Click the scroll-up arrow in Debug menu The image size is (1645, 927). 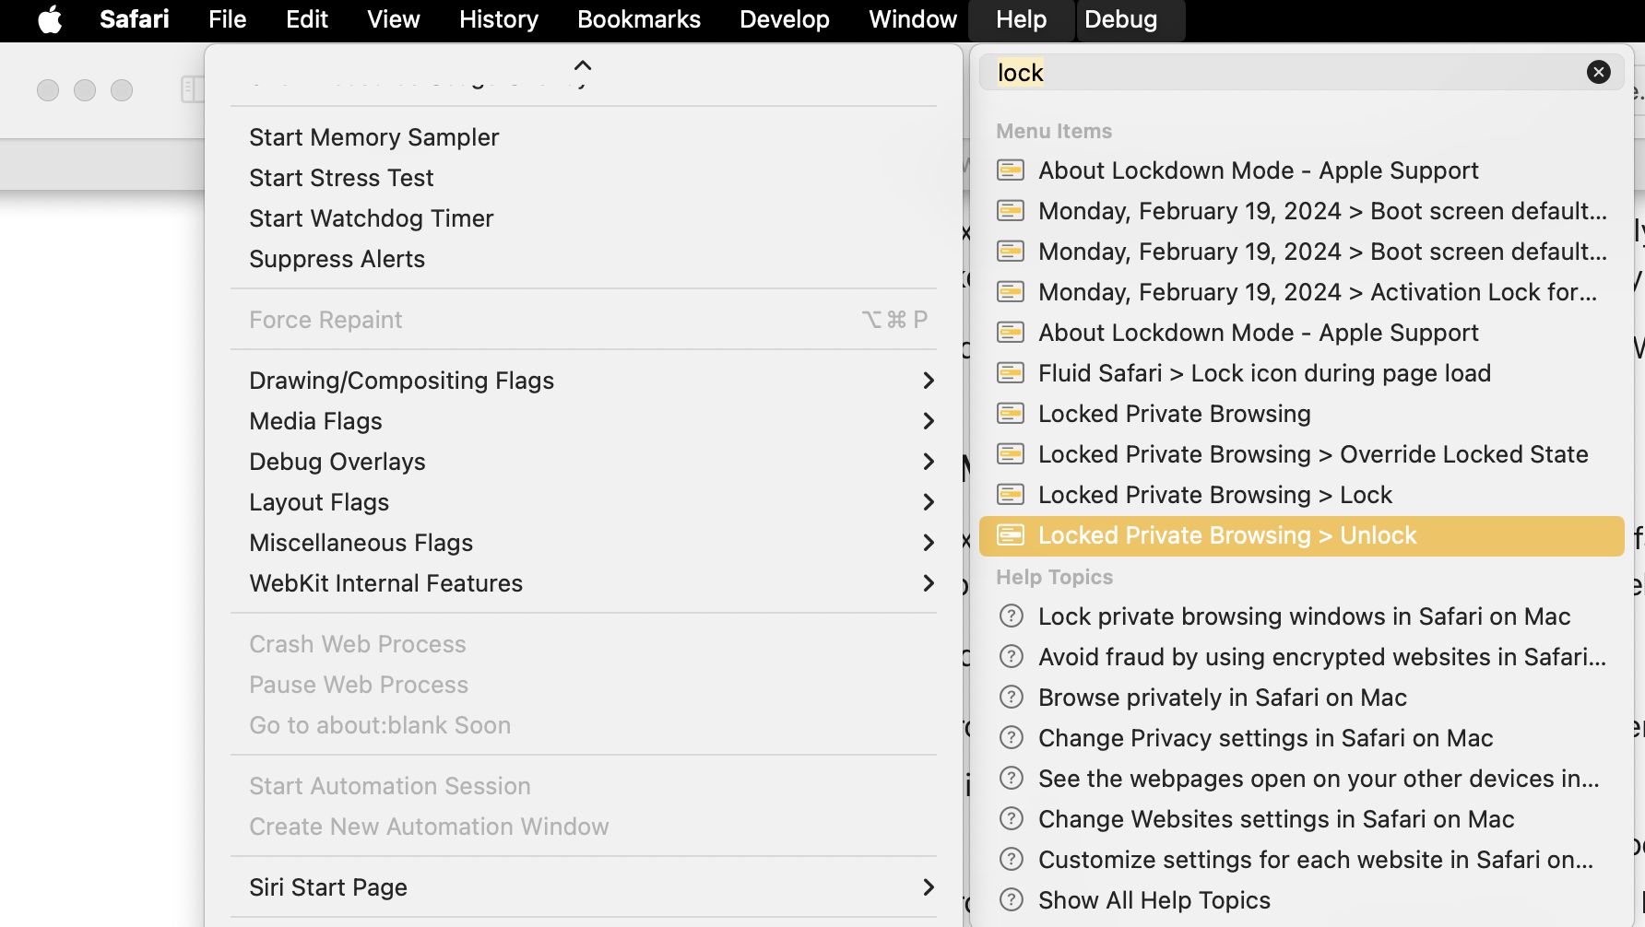click(x=583, y=65)
